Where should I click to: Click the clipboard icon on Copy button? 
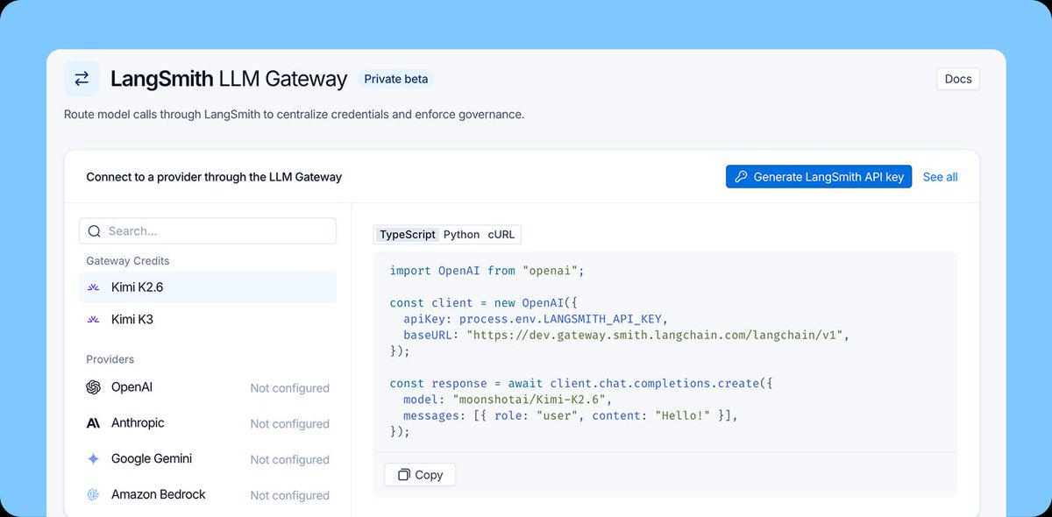403,475
